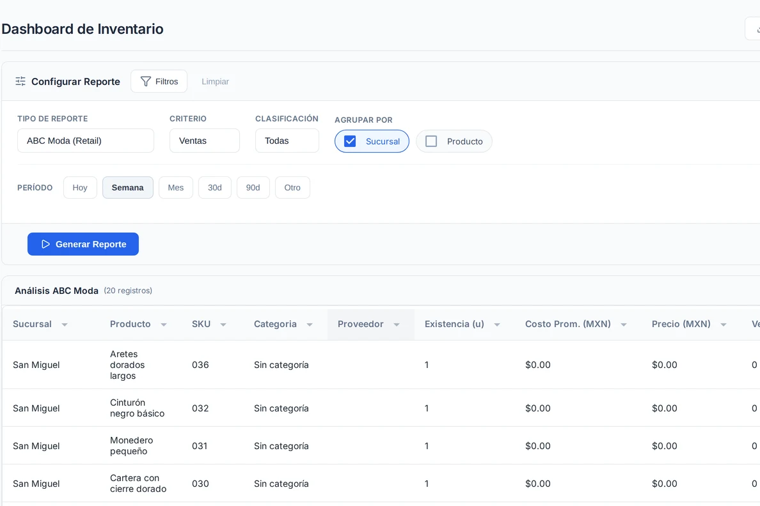Open Producto column sort arrow
Image resolution: width=760 pixels, height=506 pixels.
point(164,325)
